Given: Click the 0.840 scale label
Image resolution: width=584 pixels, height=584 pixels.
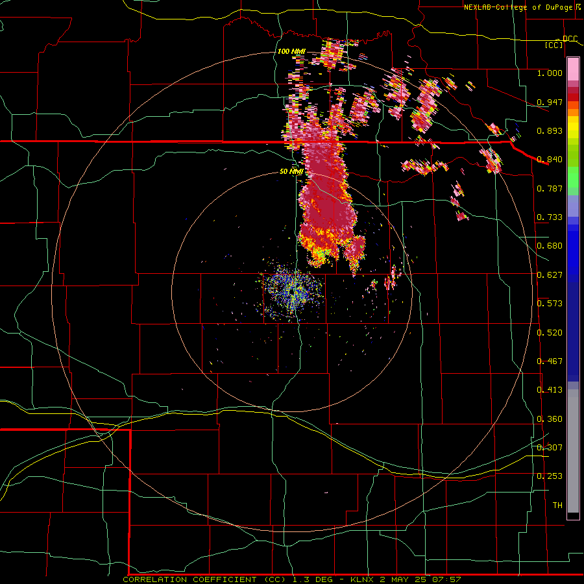Looking at the screenshot, I should 550,160.
